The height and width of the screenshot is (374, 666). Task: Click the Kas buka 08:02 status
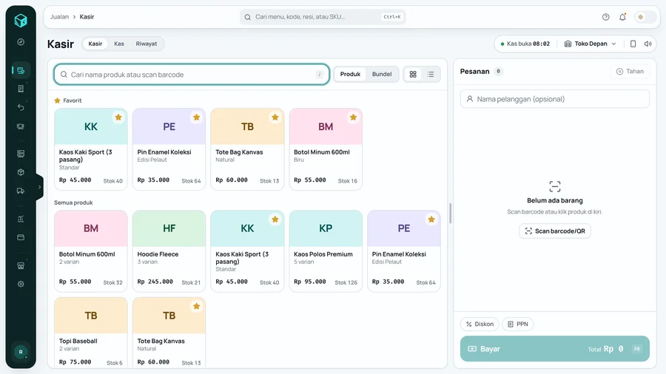pos(525,44)
